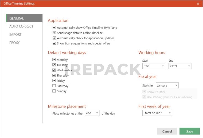Close the Office Timeline Settings dialog

pos(198,3)
